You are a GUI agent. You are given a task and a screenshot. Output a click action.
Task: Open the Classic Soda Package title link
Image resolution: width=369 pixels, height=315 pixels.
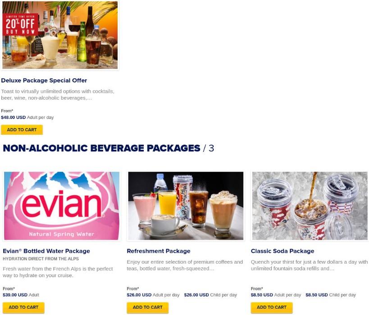(x=282, y=251)
